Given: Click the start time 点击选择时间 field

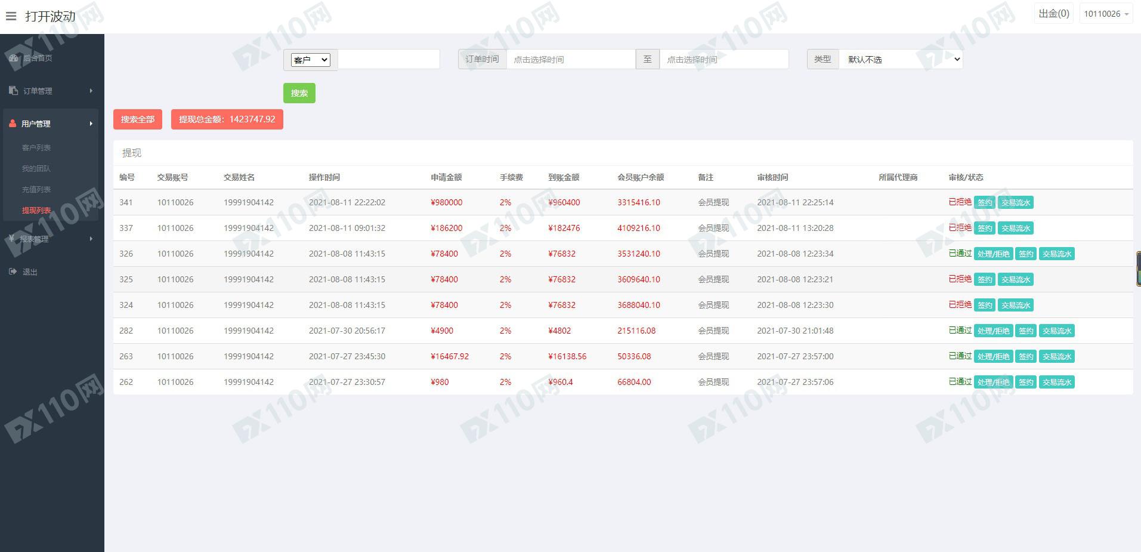Looking at the screenshot, I should point(571,59).
